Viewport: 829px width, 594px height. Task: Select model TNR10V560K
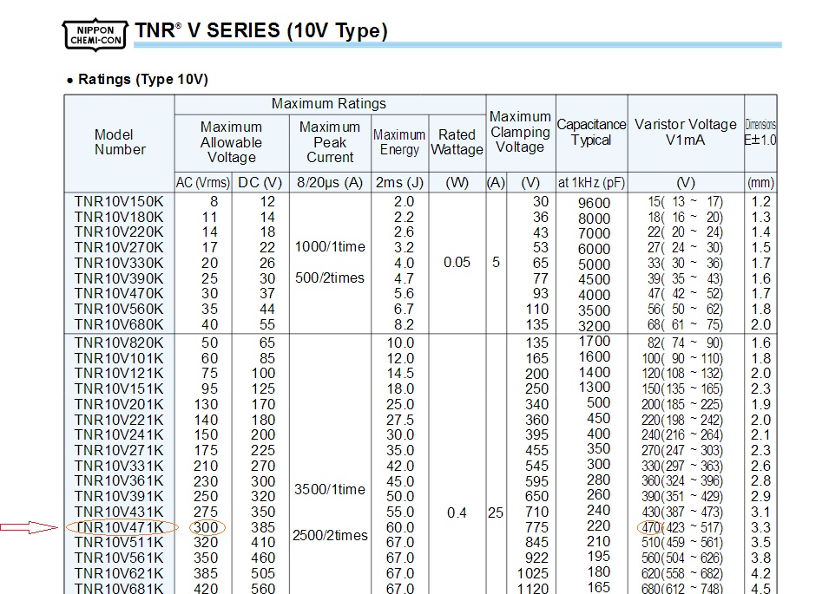[119, 309]
